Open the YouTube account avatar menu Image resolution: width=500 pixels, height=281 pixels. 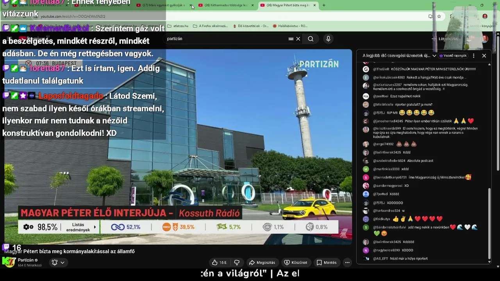click(485, 39)
